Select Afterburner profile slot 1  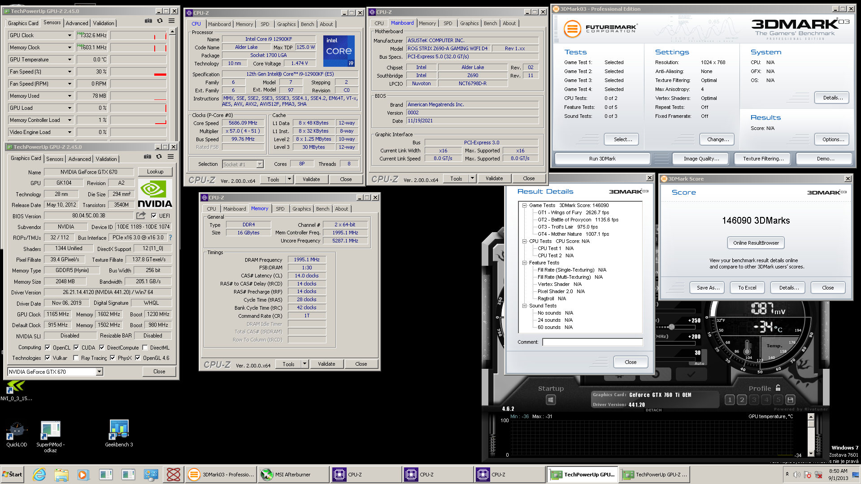coord(730,400)
